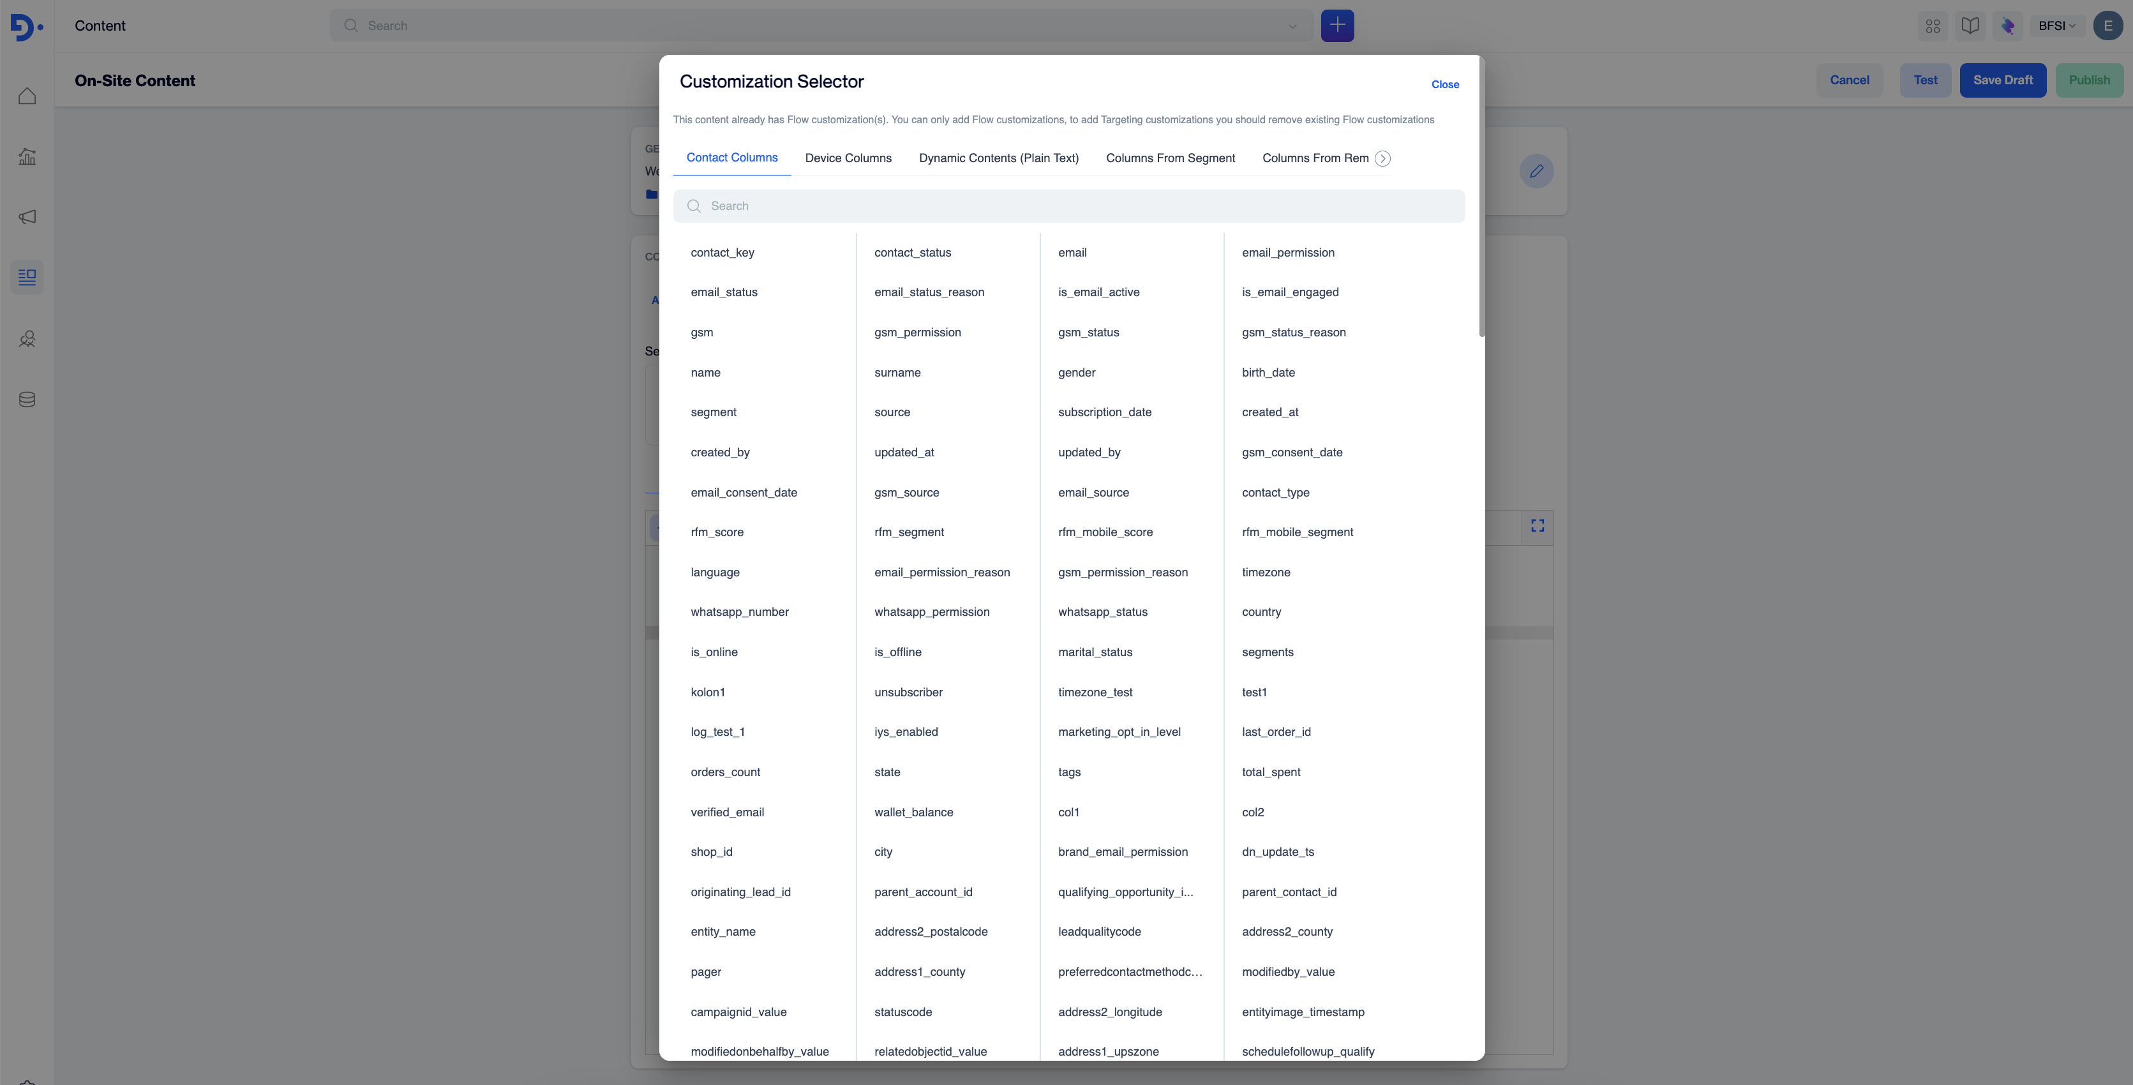Pick the gsm_permission column

pos(917,332)
